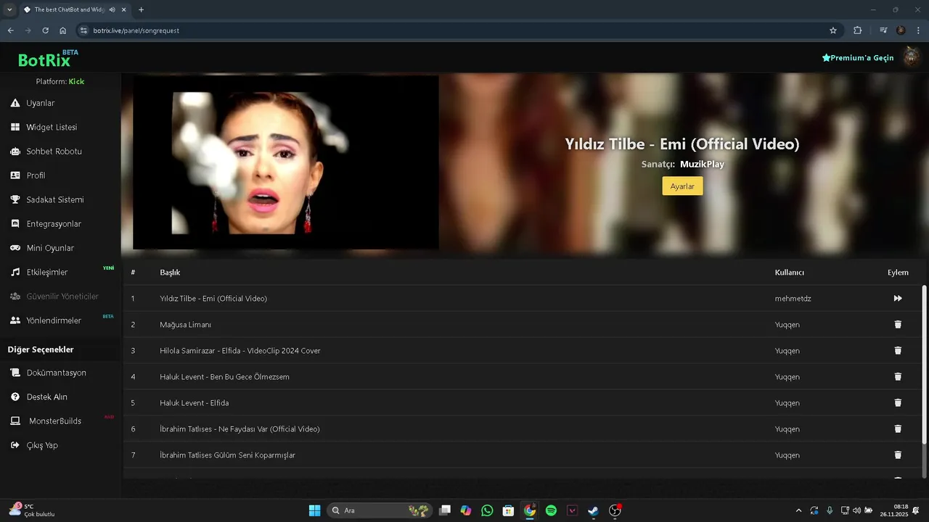Show hidden system tray icons

[x=799, y=510]
